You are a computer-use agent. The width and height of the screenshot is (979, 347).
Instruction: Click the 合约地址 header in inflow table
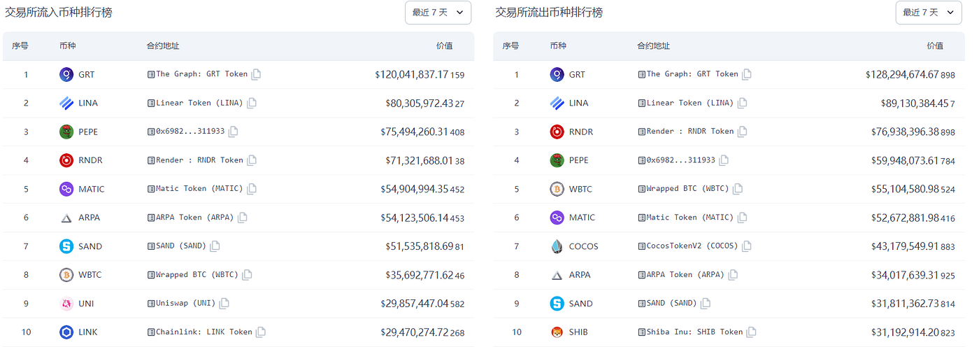click(163, 46)
